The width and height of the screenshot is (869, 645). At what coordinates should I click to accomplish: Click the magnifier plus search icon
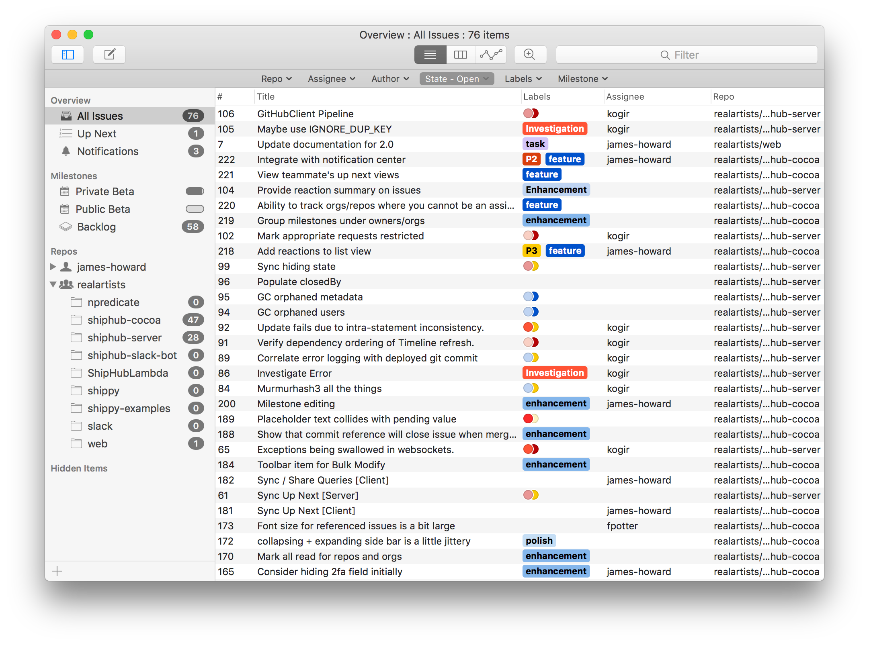tap(530, 55)
